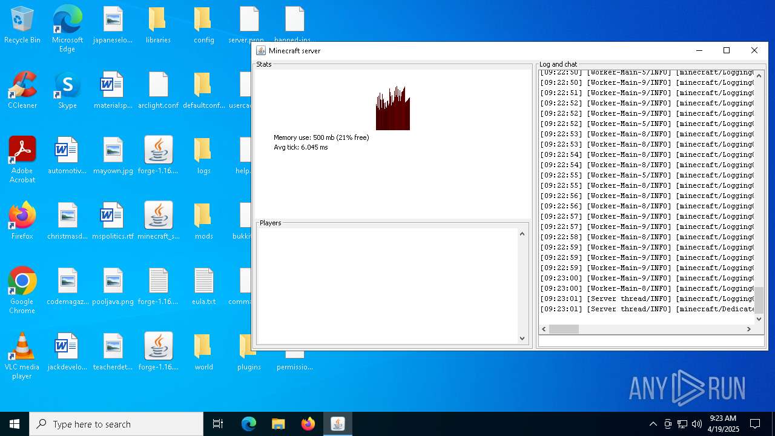Viewport: 775px width, 436px height.
Task: Launch CCleaner from the desktop
Action: 22,90
